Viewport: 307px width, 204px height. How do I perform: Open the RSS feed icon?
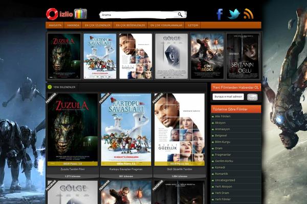pos(249,14)
